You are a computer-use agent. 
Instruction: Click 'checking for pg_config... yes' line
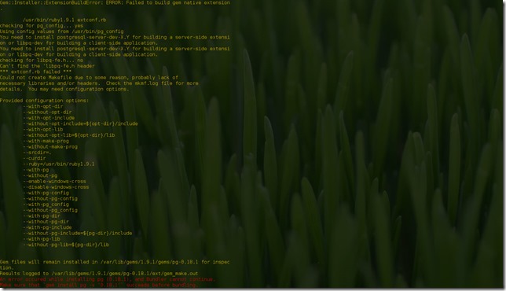click(42, 26)
